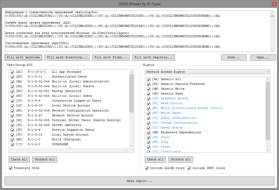Uncheck [SU] Service Logged-on Users
The height and width of the screenshot is (190, 279).
tap(12, 130)
